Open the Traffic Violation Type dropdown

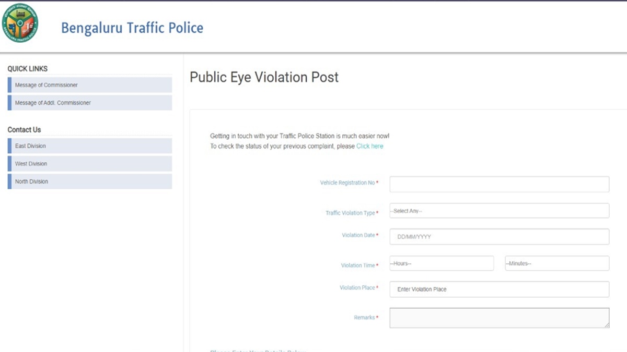tap(498, 210)
